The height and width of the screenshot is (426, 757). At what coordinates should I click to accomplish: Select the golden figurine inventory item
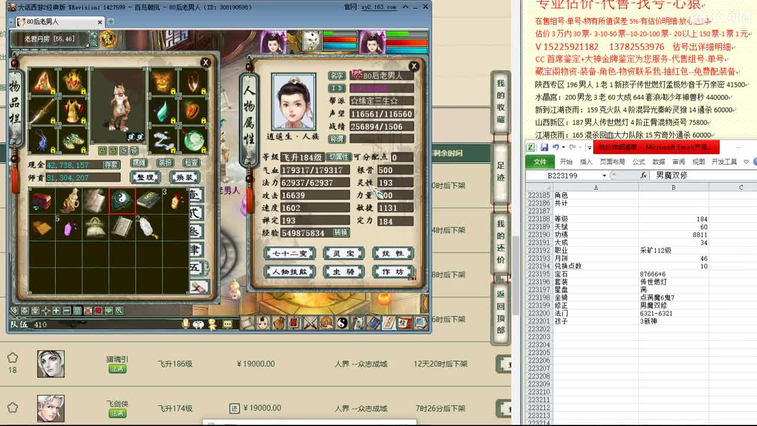[69, 202]
